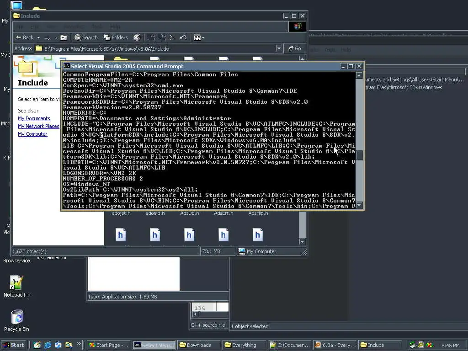The height and width of the screenshot is (351, 468).
Task: Click the Windows logo throbber
Action: (298, 27)
